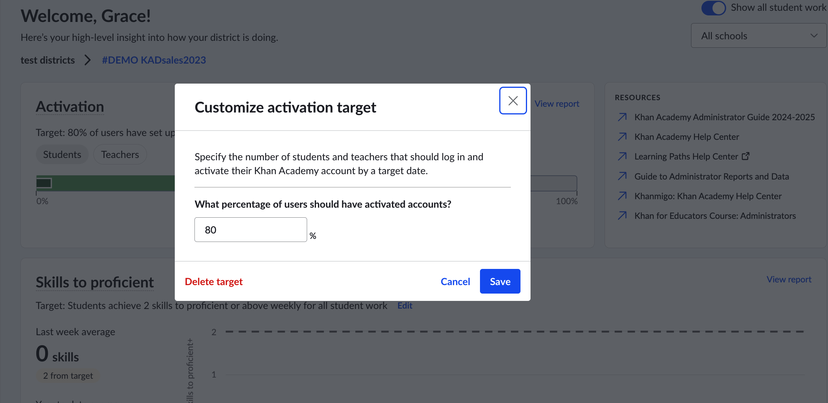Click the red Delete target link
This screenshot has height=403, width=828.
214,282
